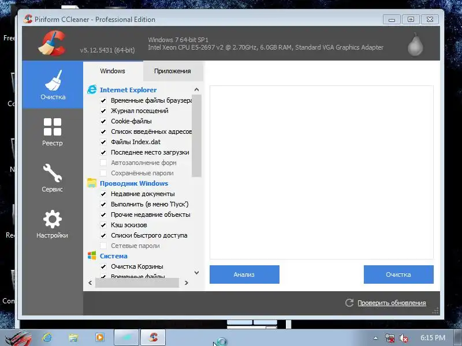Open the Настройки settings section
This screenshot has width=462, height=346.
pos(53,224)
